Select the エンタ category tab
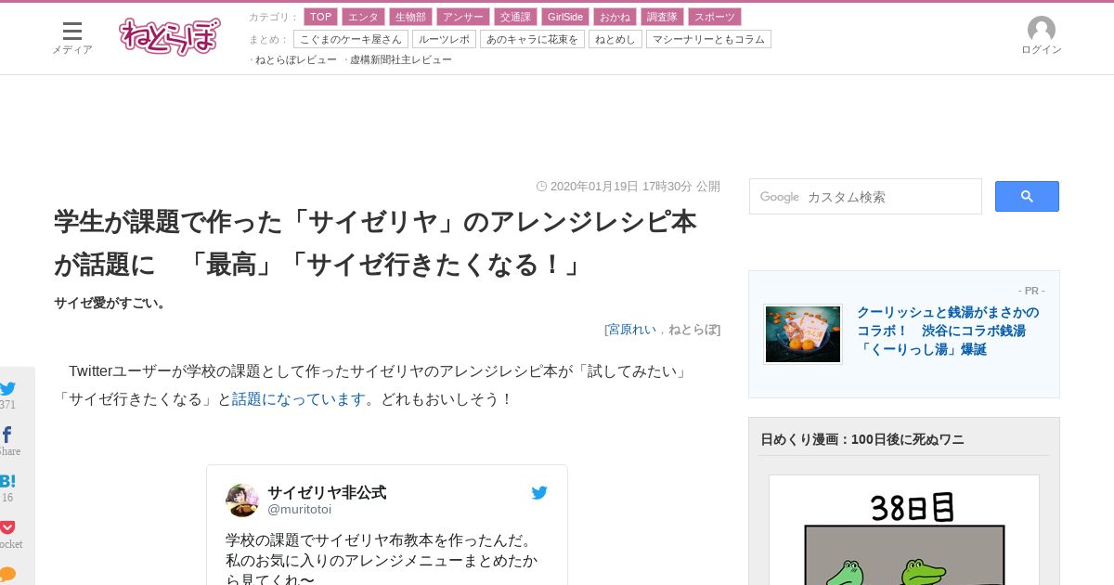Image resolution: width=1114 pixels, height=585 pixels. pyautogui.click(x=363, y=17)
